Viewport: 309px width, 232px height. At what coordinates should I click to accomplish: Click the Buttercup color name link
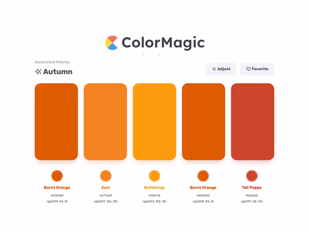click(x=154, y=187)
